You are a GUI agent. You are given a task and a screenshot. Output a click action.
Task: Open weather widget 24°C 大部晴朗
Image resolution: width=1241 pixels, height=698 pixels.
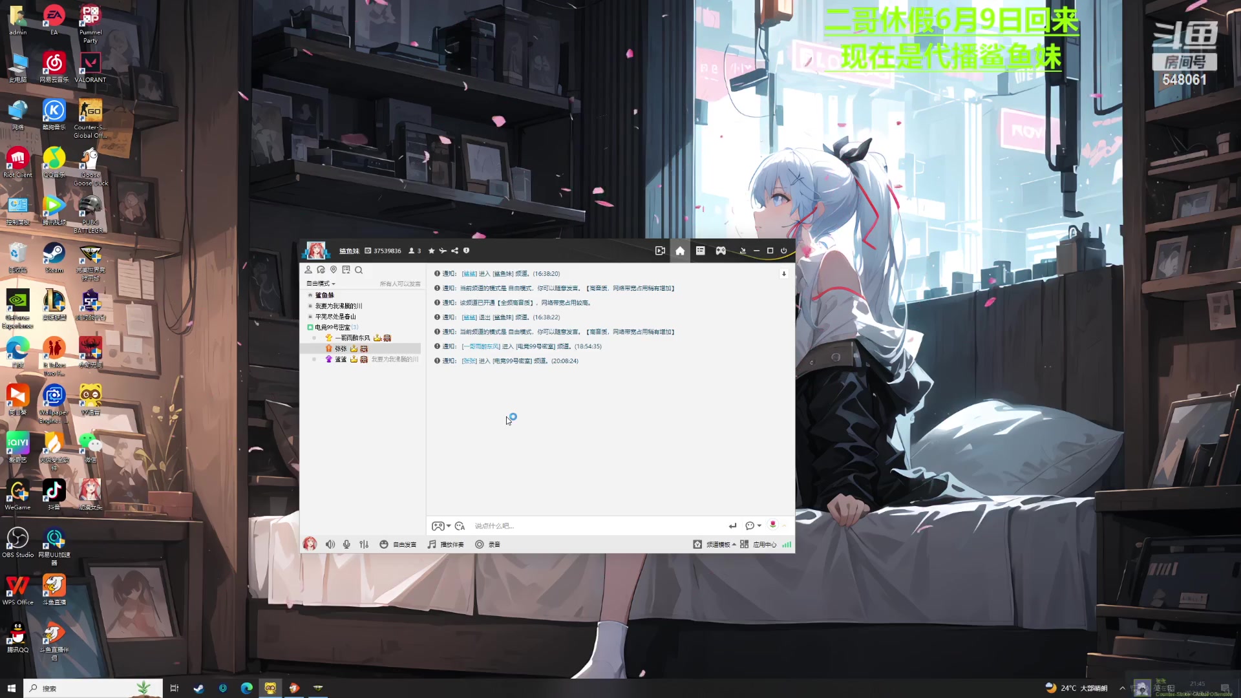[x=1076, y=688]
